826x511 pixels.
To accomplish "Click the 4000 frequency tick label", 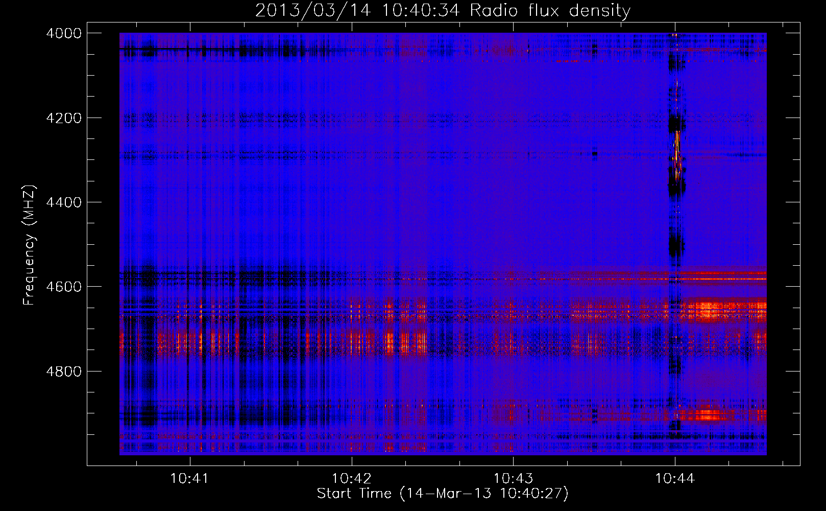I will pos(64,33).
